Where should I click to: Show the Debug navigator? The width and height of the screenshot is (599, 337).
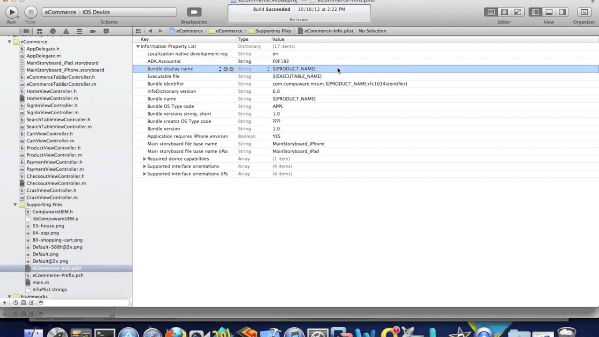(x=80, y=31)
